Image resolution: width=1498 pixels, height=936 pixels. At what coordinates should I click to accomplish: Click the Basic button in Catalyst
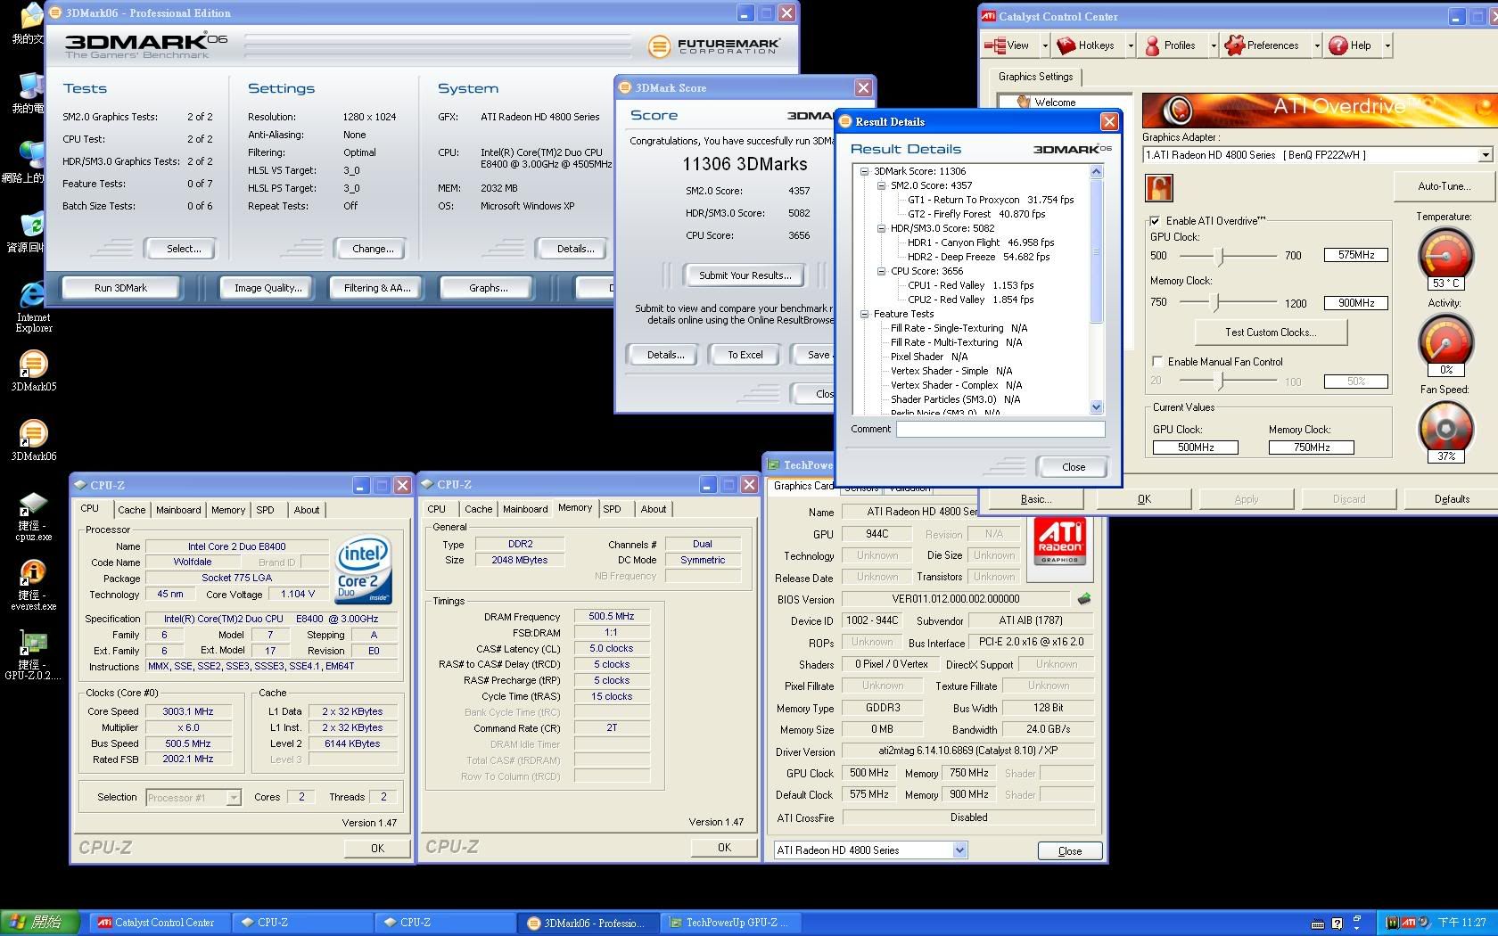(x=1035, y=499)
